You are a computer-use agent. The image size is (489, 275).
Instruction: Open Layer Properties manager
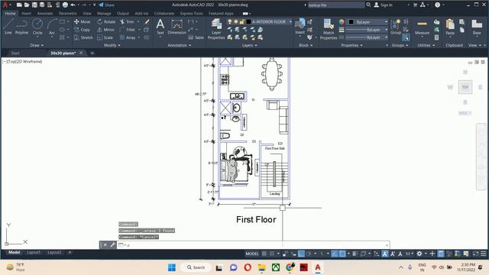coord(216,29)
